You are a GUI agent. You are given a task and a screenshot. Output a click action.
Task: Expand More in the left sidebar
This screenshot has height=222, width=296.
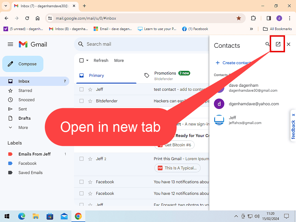click(x=23, y=127)
